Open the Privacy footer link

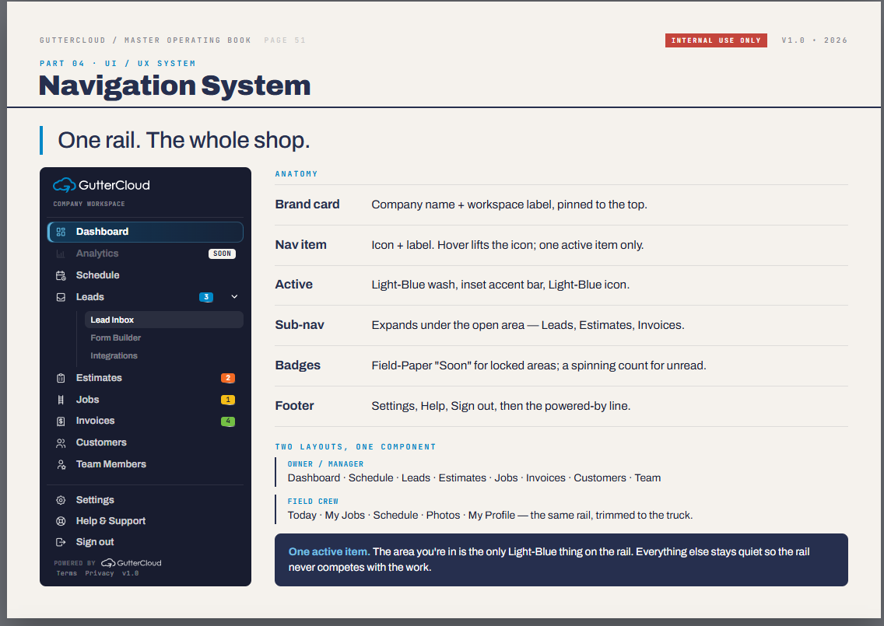(x=100, y=573)
